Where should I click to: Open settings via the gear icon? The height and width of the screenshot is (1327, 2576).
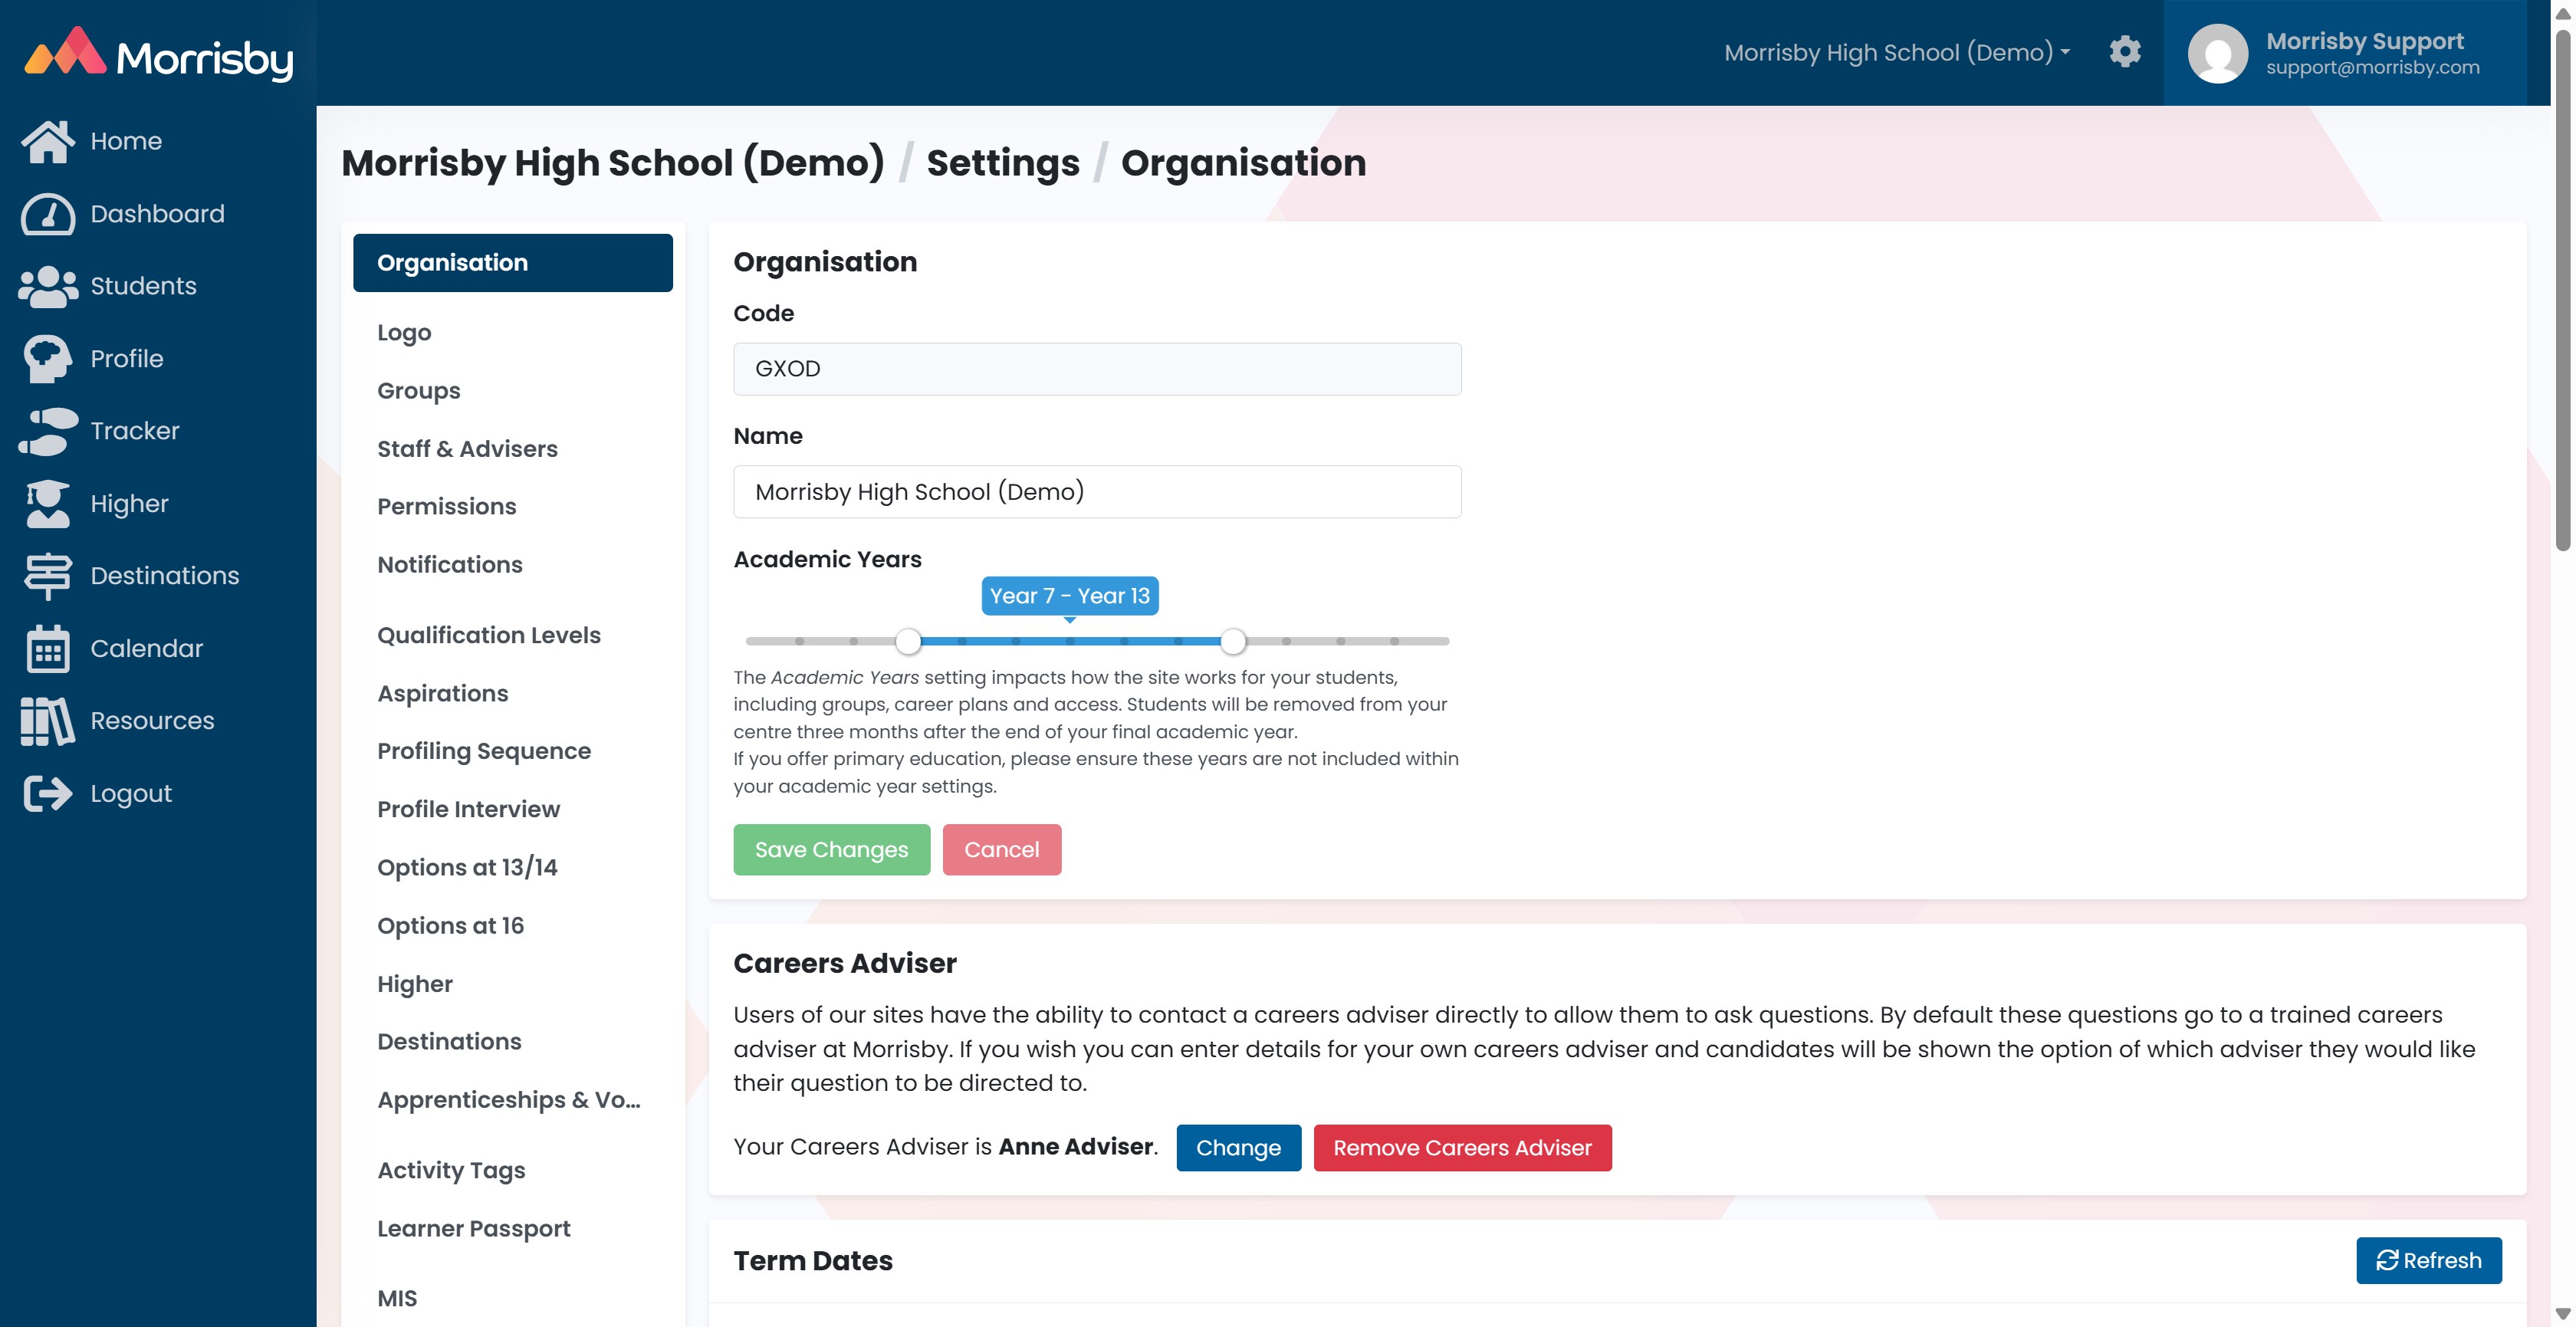[x=2124, y=52]
